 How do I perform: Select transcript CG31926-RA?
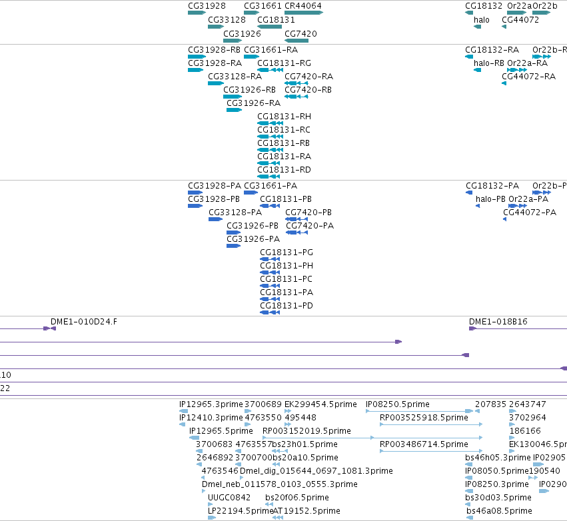(235, 110)
